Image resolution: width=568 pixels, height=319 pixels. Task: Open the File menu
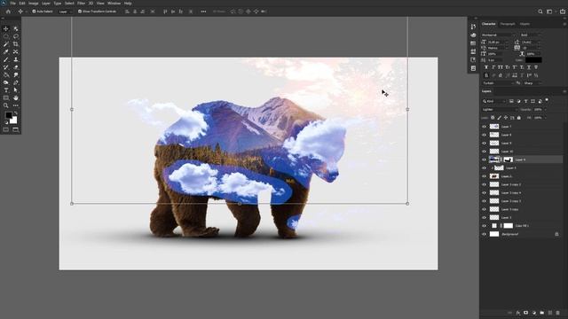click(12, 4)
